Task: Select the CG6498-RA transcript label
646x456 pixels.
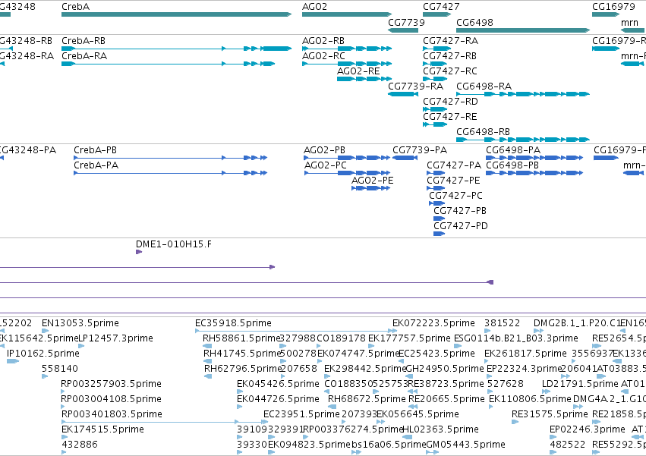Action: coord(484,86)
